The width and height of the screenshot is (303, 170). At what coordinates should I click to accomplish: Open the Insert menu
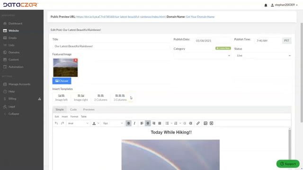(x=65, y=117)
